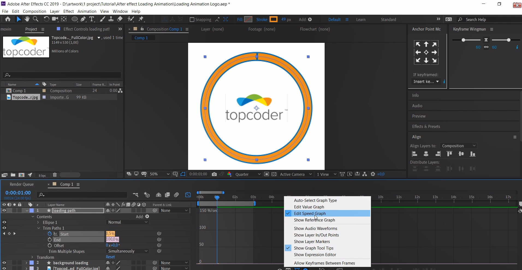Viewport: 522px width, 270px height.
Task: Hide the loading path layer
Action: point(4,211)
